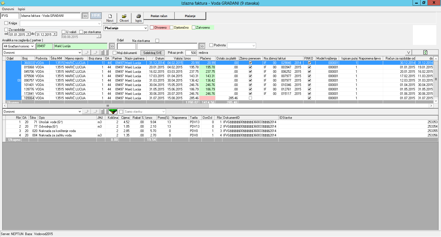Click the >> button beside Izlazna faktura field
The height and width of the screenshot is (237, 441).
coord(85,16)
